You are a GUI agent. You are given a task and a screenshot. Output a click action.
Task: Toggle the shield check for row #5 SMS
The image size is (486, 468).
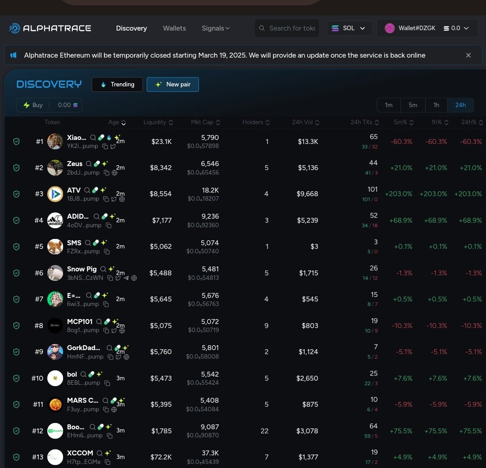(17, 247)
